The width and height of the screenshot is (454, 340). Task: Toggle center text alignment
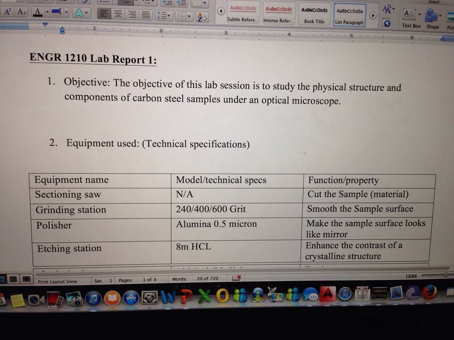[118, 14]
